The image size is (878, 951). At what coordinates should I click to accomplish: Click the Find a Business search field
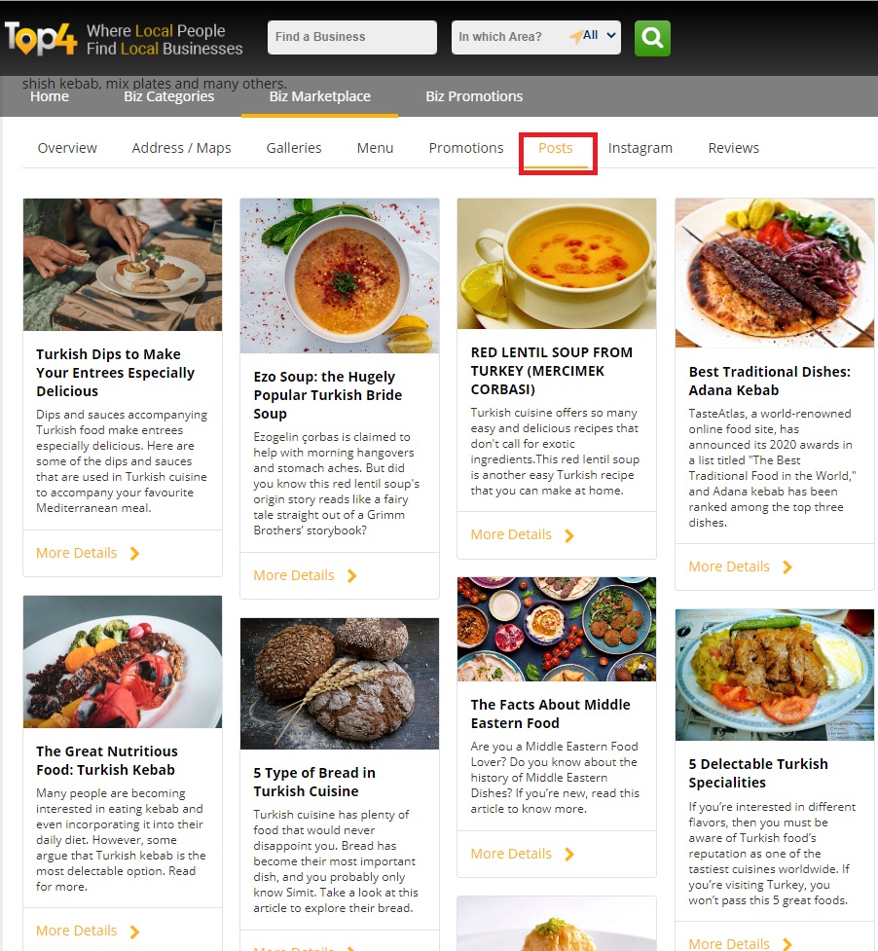[352, 37]
